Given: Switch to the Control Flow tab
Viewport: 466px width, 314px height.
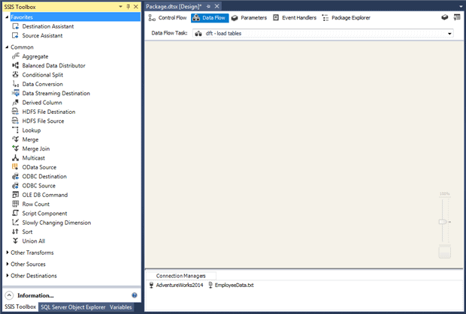Looking at the screenshot, I should (168, 18).
